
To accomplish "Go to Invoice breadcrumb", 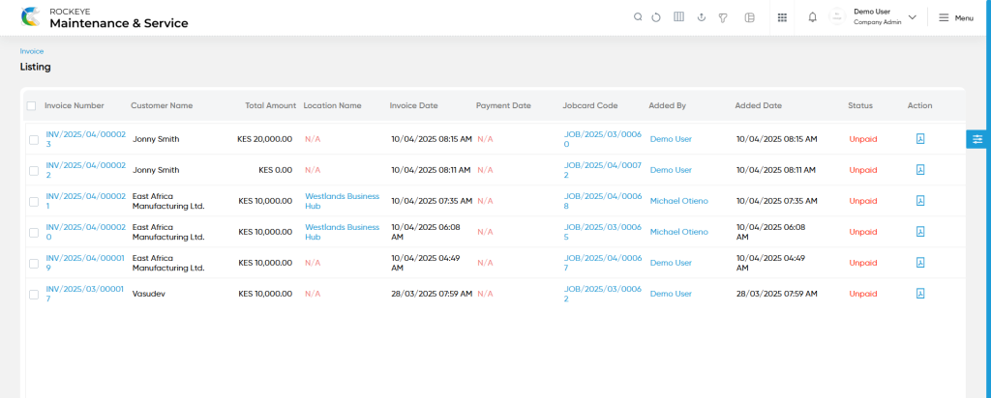I will [x=32, y=52].
